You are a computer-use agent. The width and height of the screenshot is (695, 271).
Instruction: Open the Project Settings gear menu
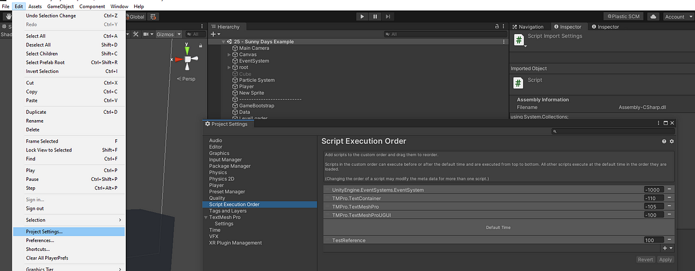coord(672,142)
